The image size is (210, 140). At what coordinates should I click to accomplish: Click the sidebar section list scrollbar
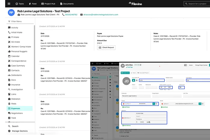(34, 57)
